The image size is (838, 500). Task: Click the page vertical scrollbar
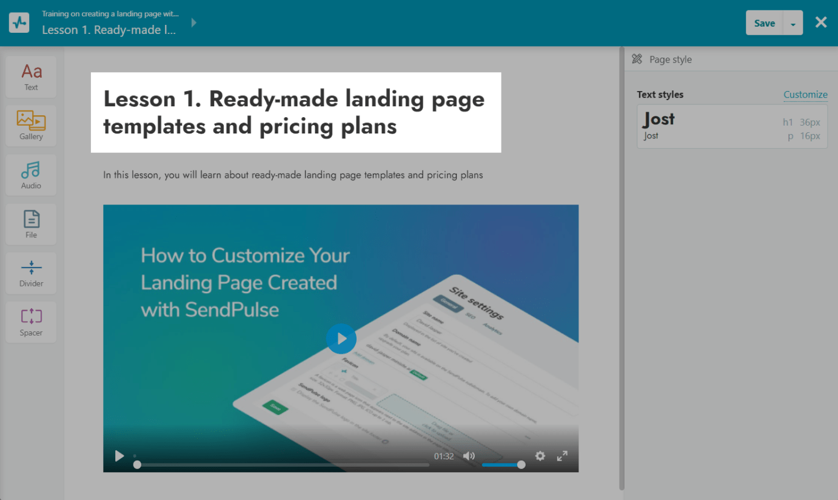622,268
